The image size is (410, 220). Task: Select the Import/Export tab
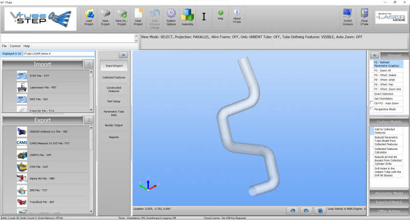coord(114,66)
